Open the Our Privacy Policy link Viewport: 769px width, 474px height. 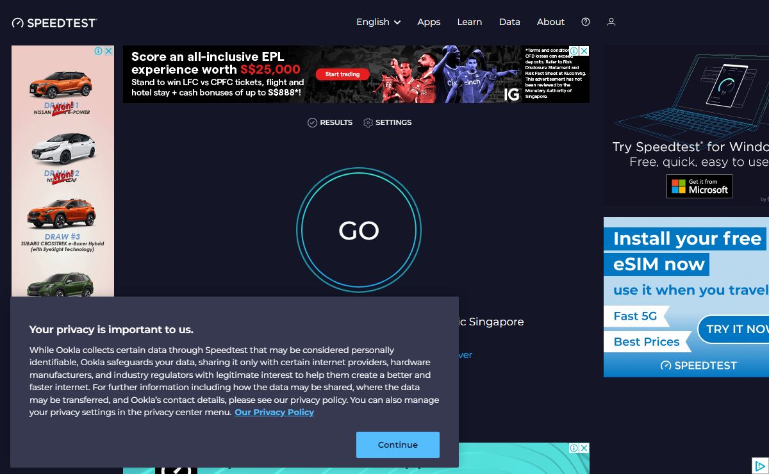point(274,413)
